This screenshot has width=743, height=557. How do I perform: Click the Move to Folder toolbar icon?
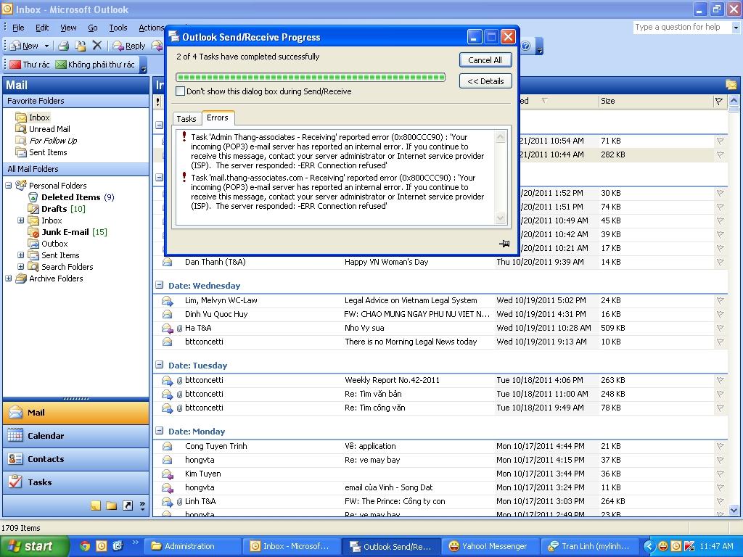click(x=81, y=46)
